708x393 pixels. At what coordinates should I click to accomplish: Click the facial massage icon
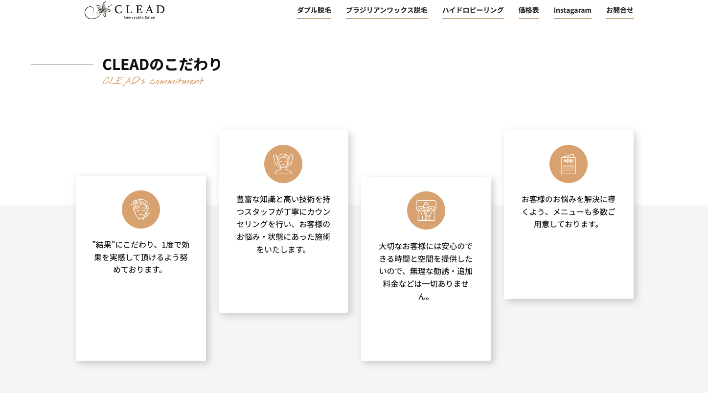click(x=283, y=164)
